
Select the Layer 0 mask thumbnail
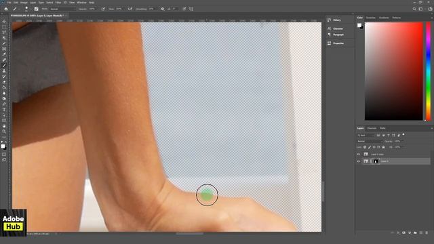point(376,161)
